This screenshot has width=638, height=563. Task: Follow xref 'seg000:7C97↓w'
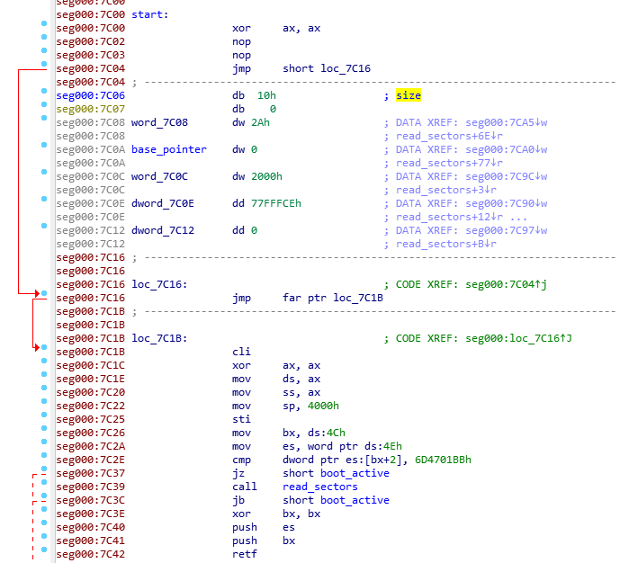pos(506,230)
